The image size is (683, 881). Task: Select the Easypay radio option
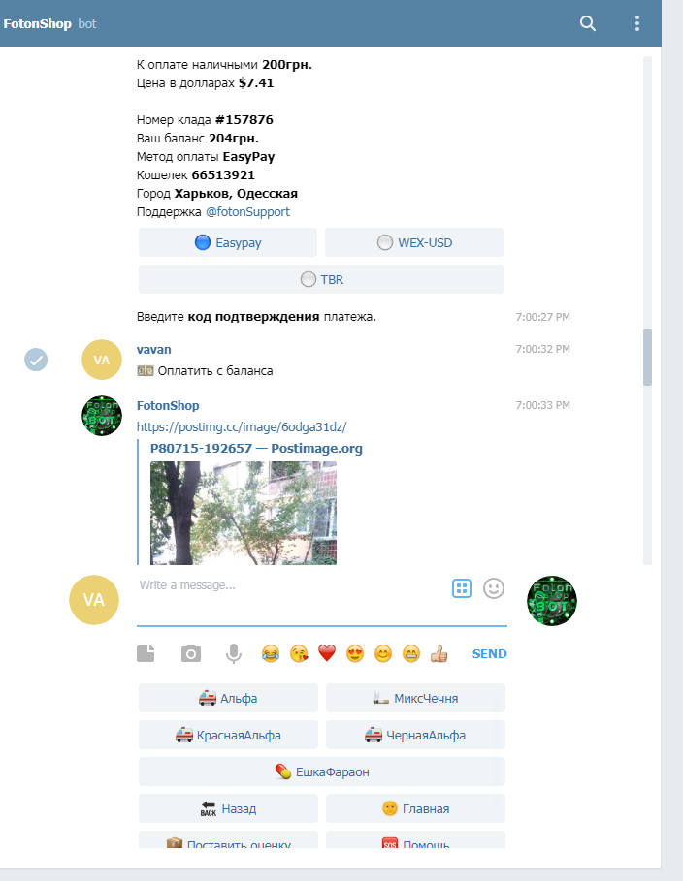coord(228,243)
